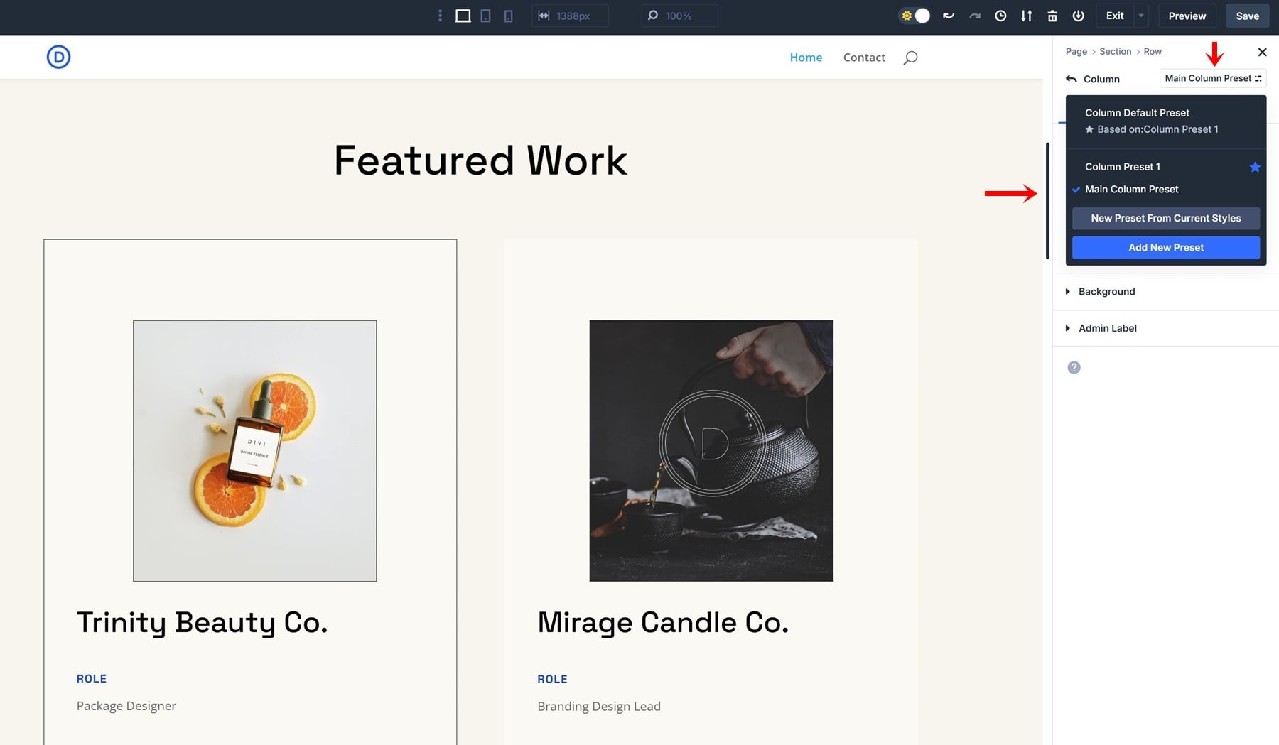Click the Trinity Beauty Co. title
1279x745 pixels.
203,623
